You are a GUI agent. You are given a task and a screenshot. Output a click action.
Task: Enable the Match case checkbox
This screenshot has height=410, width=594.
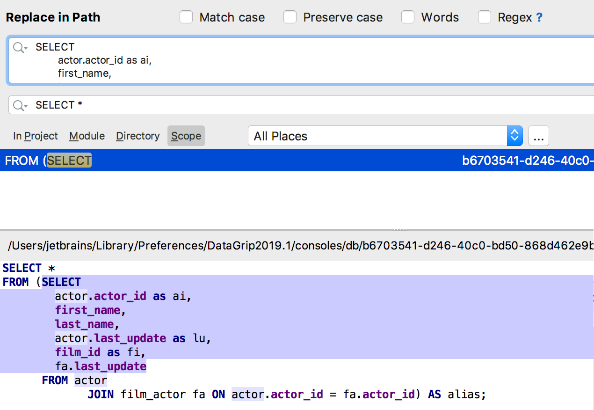click(x=186, y=18)
